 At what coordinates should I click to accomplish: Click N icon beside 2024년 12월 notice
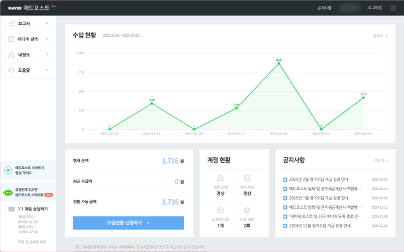285,226
